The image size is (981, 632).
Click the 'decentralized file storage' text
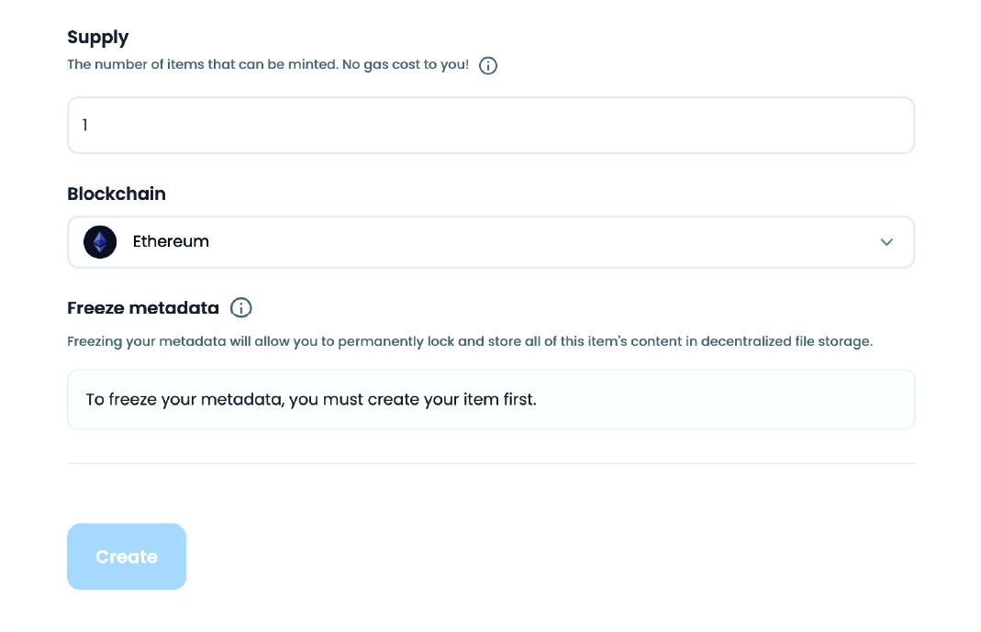[x=786, y=342]
